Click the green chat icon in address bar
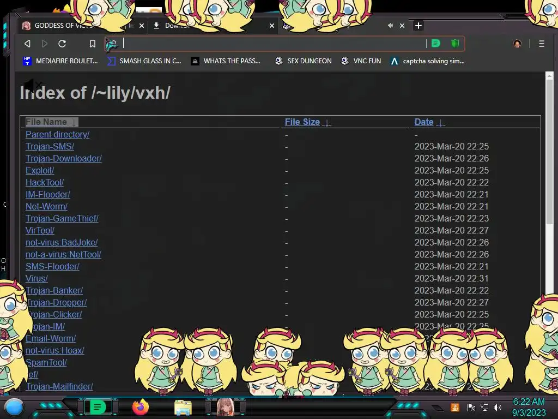Image resolution: width=558 pixels, height=419 pixels. (436, 44)
